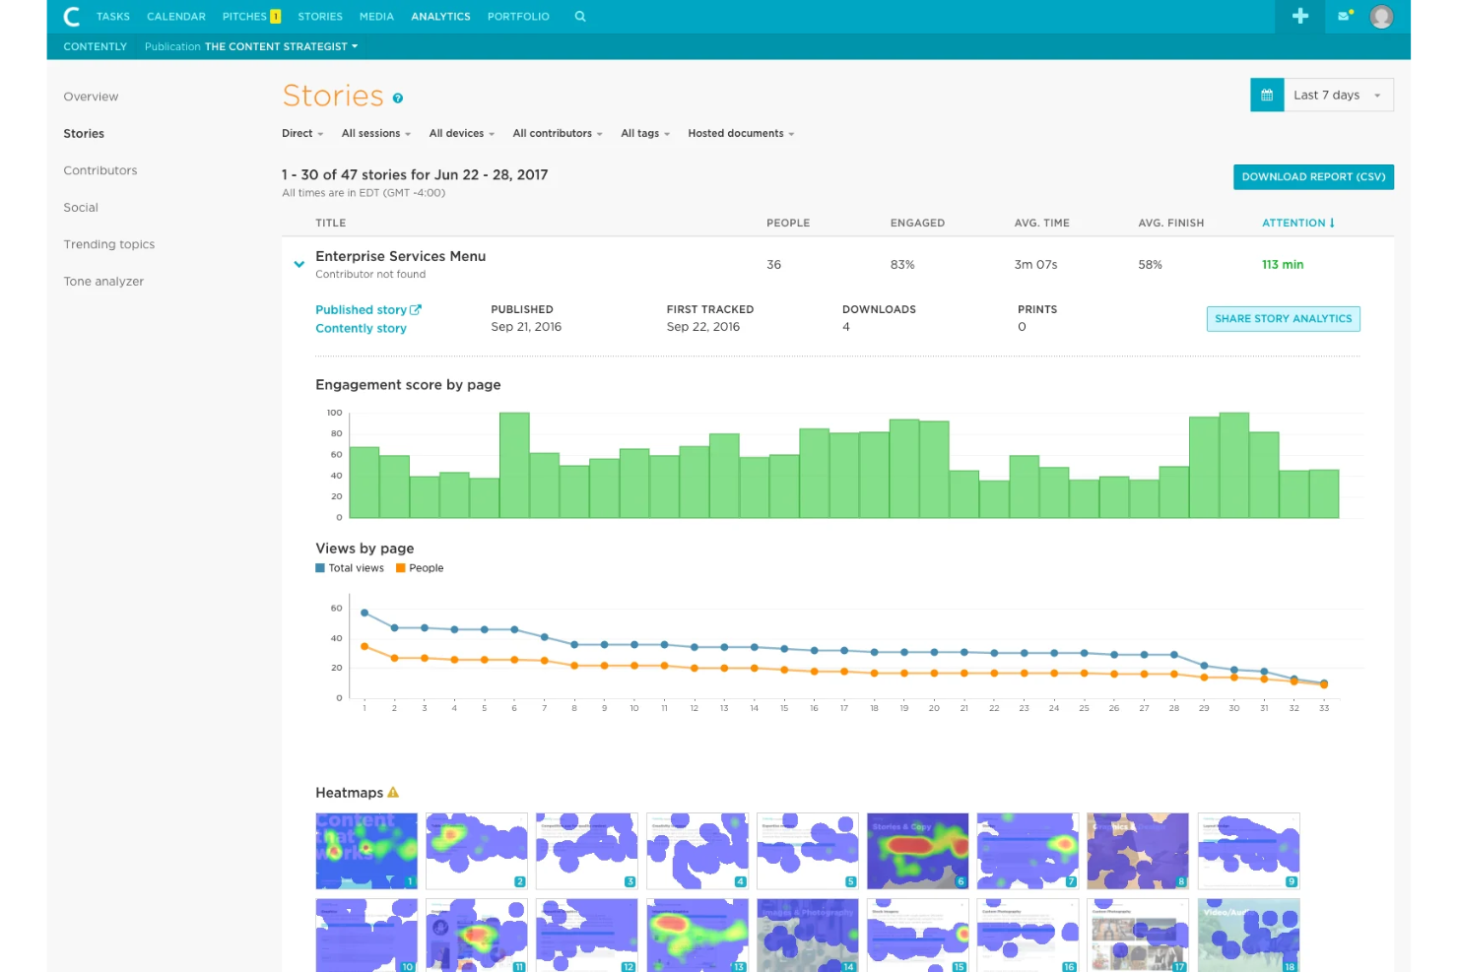Reverse the Attention column sort order
1458x972 pixels.
(1297, 223)
